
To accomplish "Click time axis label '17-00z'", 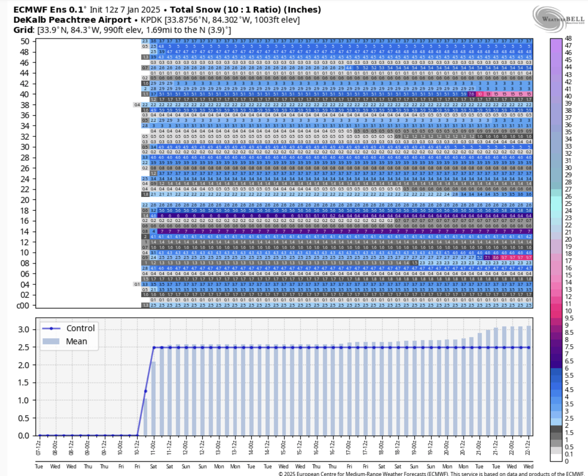I will [349, 448].
